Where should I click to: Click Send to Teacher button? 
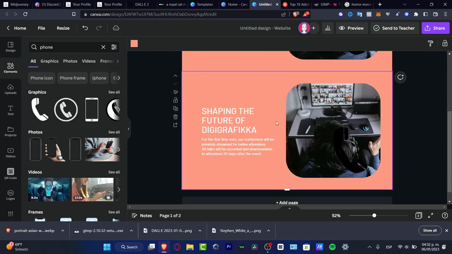point(394,28)
